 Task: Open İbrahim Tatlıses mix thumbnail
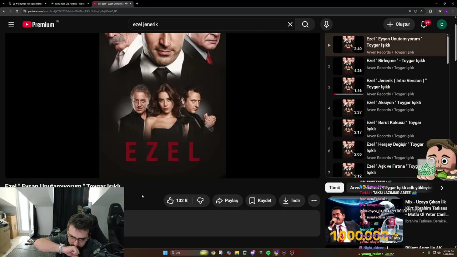(364, 220)
